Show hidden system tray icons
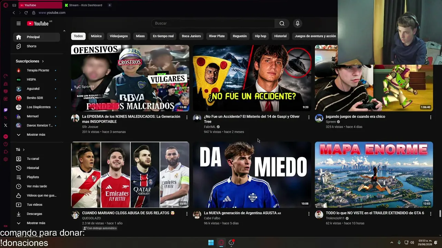The width and height of the screenshot is (442, 248). pos(392,242)
